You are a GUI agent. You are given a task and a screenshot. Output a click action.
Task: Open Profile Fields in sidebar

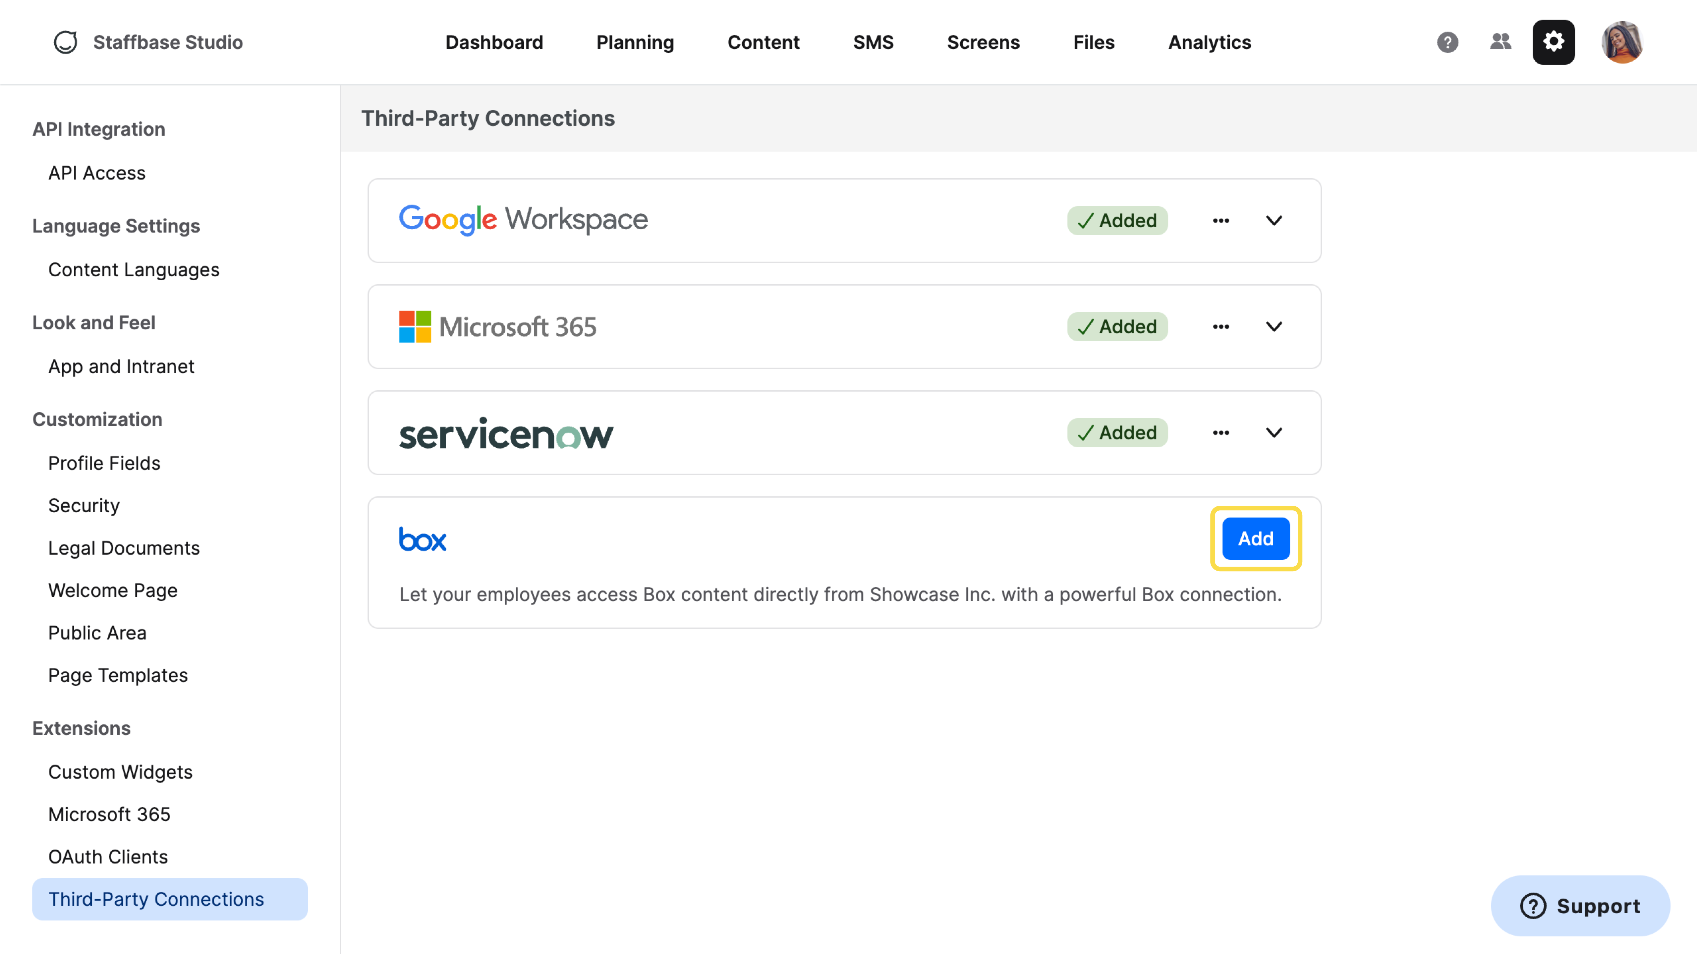coord(104,463)
